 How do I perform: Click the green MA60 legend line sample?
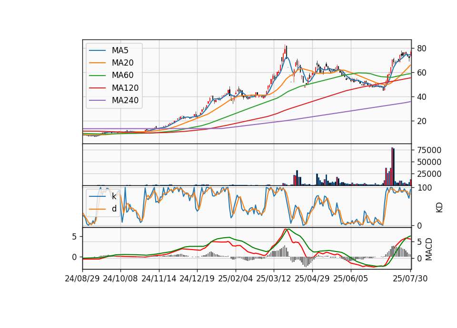98,76
